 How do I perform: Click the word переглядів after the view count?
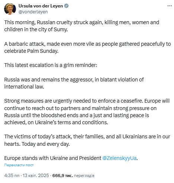[x=84, y=176]
